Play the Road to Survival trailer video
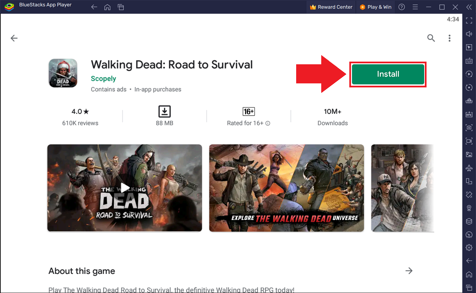Screen dimensions: 476x293 point(125,188)
